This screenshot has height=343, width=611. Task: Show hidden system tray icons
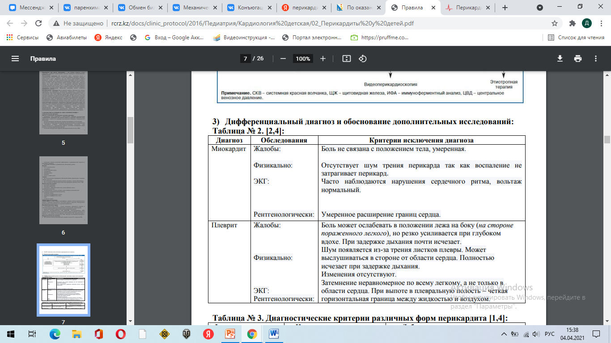pos(505,334)
